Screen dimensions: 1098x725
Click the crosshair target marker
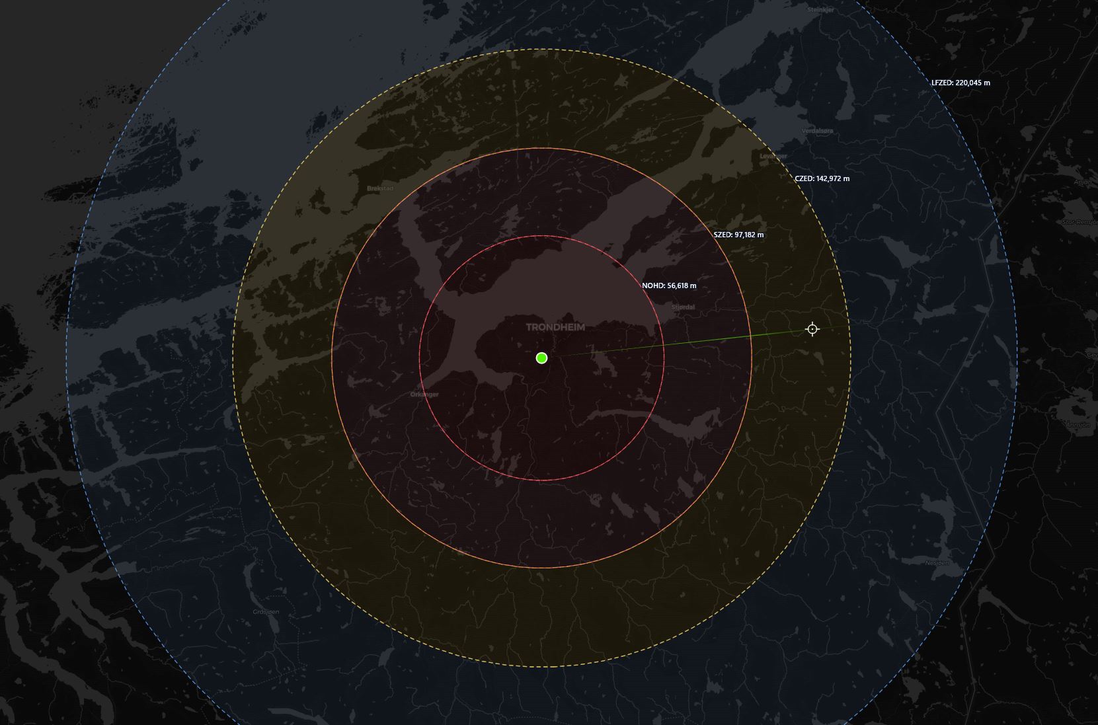click(x=812, y=329)
